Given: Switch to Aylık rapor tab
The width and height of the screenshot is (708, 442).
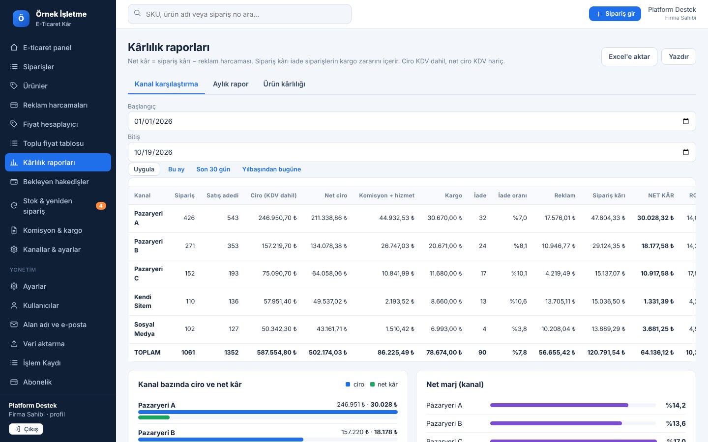Looking at the screenshot, I should pos(231,84).
